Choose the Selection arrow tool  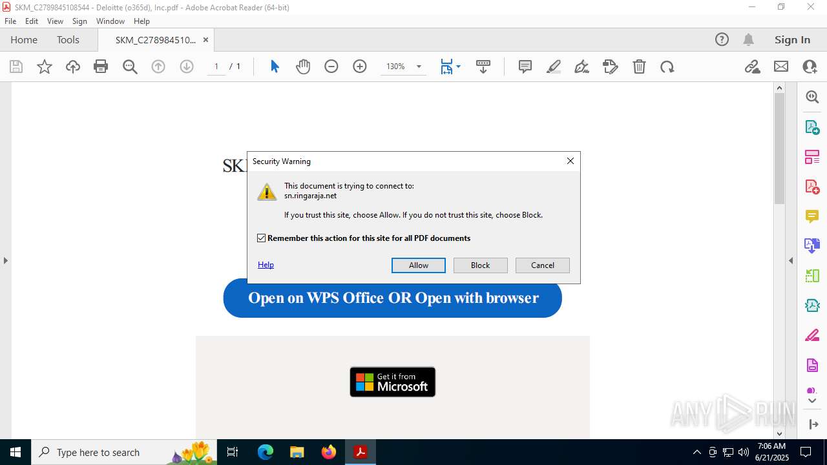coord(275,67)
